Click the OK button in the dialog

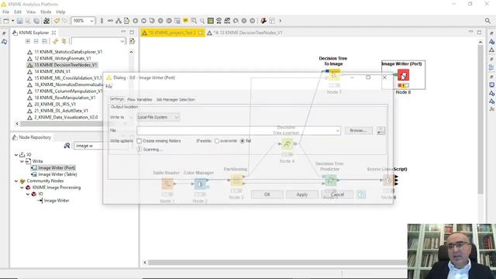point(267,195)
